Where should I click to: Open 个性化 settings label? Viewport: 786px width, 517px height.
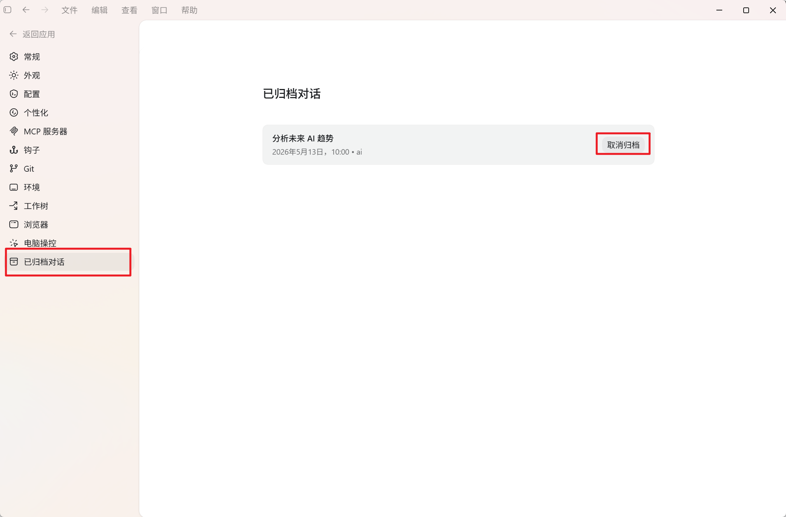[x=36, y=113]
